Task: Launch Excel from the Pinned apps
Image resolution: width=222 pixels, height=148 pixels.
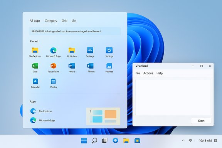Action: pos(35,66)
